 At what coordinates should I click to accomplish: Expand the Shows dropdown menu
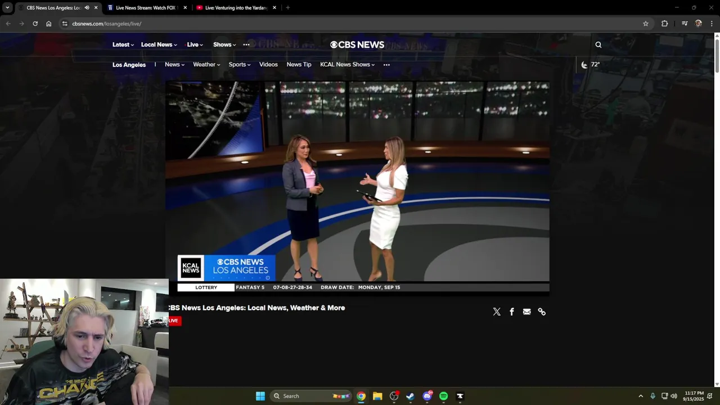(224, 45)
